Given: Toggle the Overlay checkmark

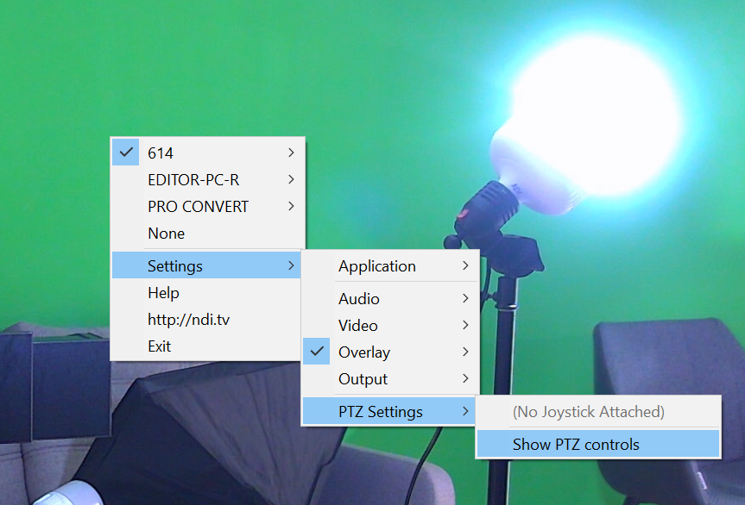Looking at the screenshot, I should [x=318, y=352].
